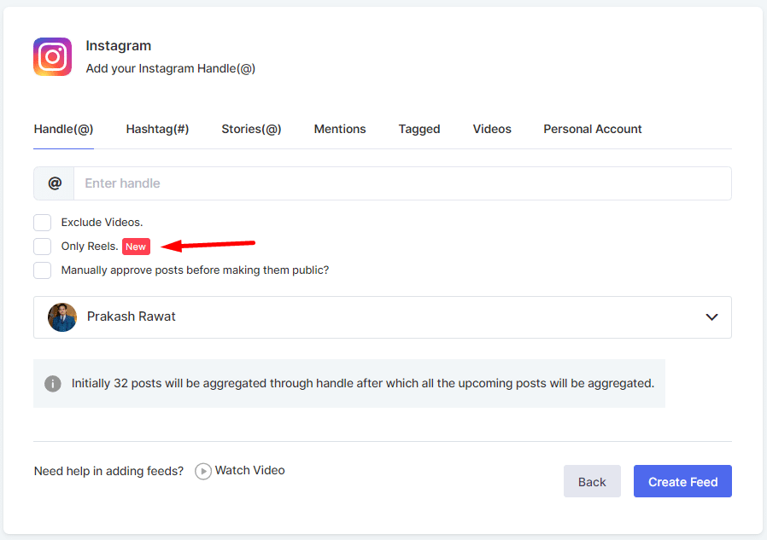Click the Back button
Viewport: 767px width, 540px height.
pos(592,482)
